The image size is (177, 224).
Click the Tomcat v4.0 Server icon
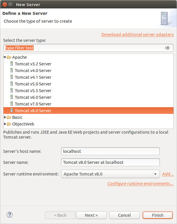[x=12, y=70]
